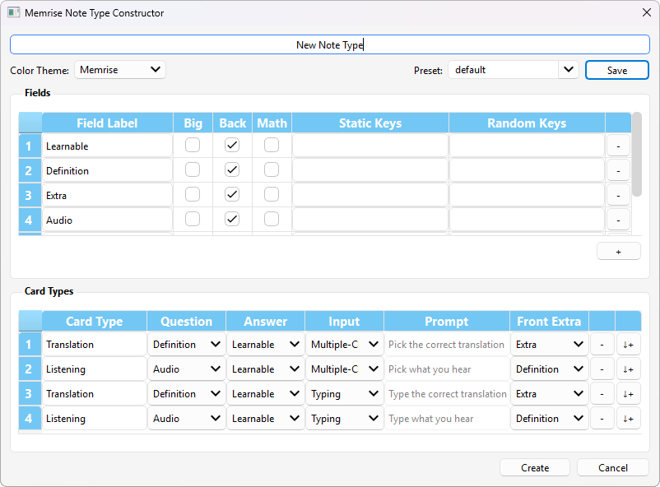This screenshot has height=487, width=660.
Task: Open Front Extra dropdown for row 1
Action: click(x=549, y=345)
